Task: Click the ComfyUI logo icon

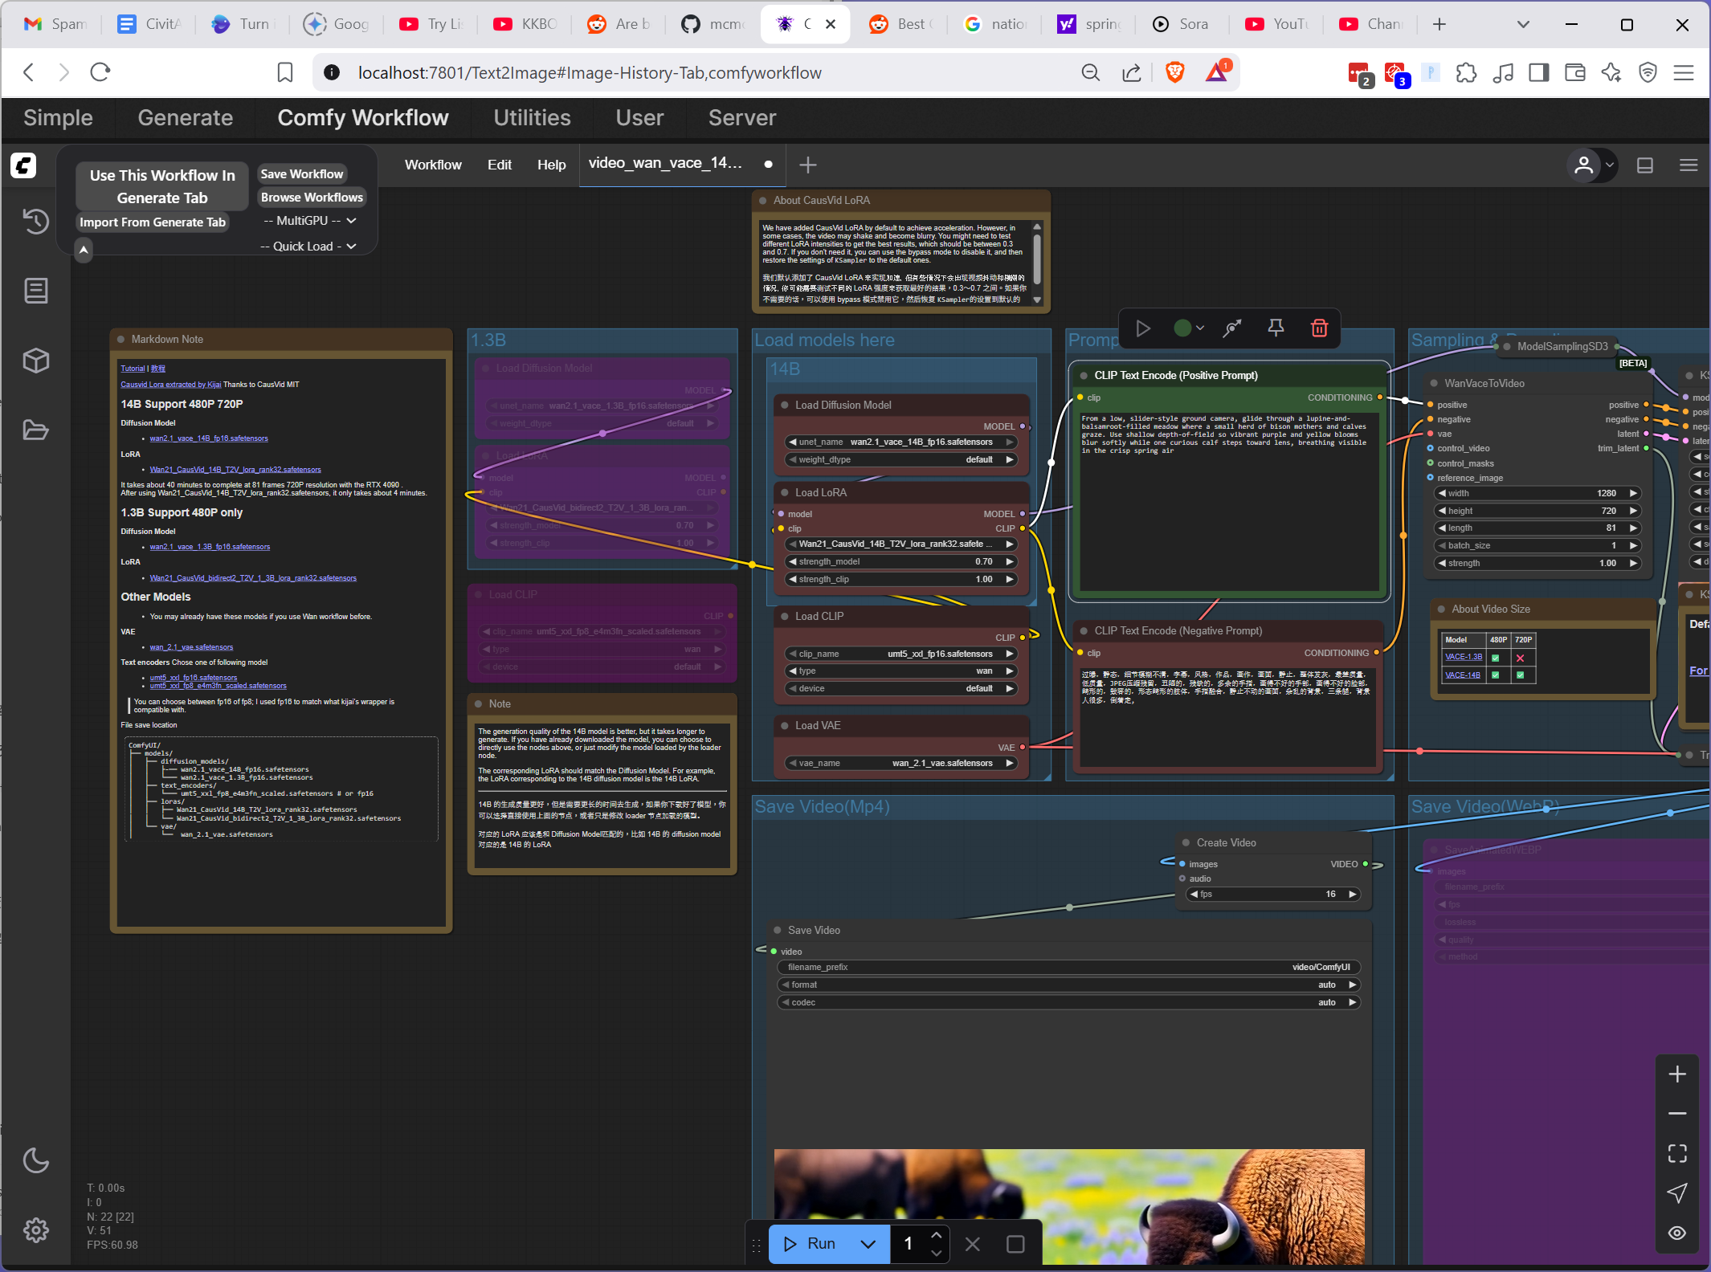Action: tap(23, 165)
